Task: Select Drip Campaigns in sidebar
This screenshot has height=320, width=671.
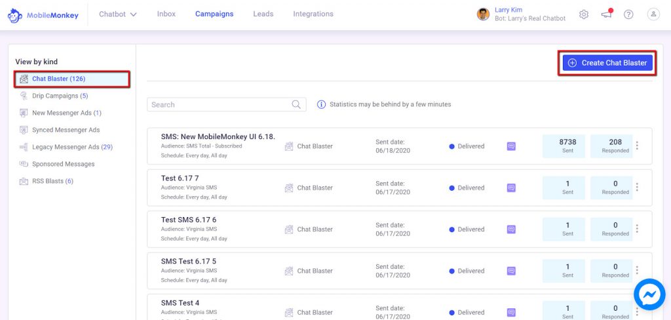Action: pos(60,96)
